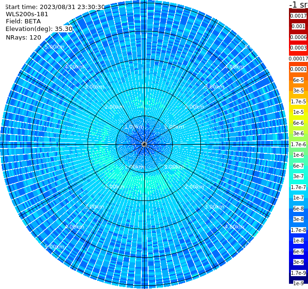Click the 1.7e-6 colorbar label
The width and height of the screenshot is (308, 289).
[x=298, y=144]
